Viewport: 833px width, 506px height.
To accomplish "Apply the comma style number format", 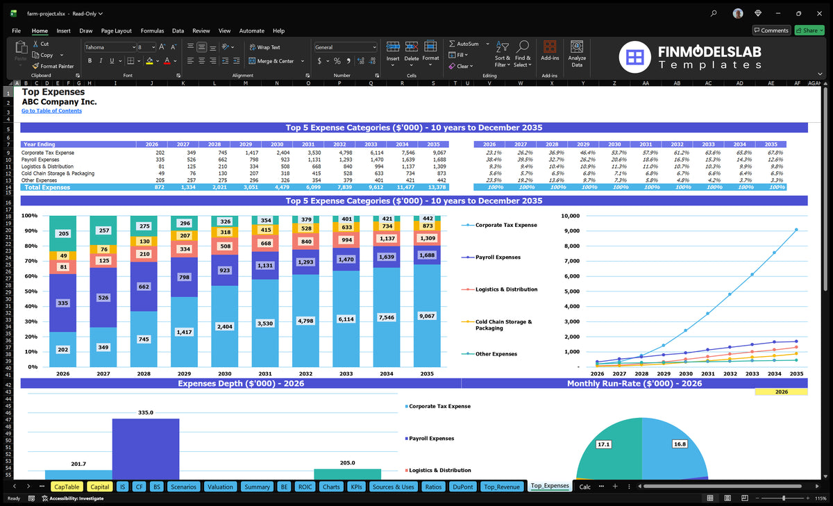I will coord(347,61).
